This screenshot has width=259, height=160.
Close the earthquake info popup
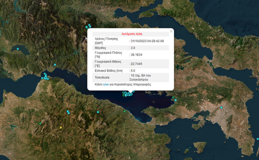point(171,31)
